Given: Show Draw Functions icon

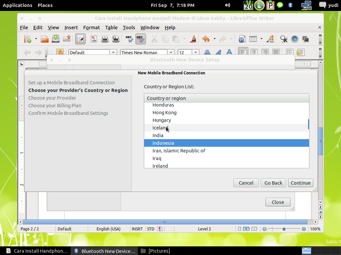Looking at the screenshot, I should 270,39.
